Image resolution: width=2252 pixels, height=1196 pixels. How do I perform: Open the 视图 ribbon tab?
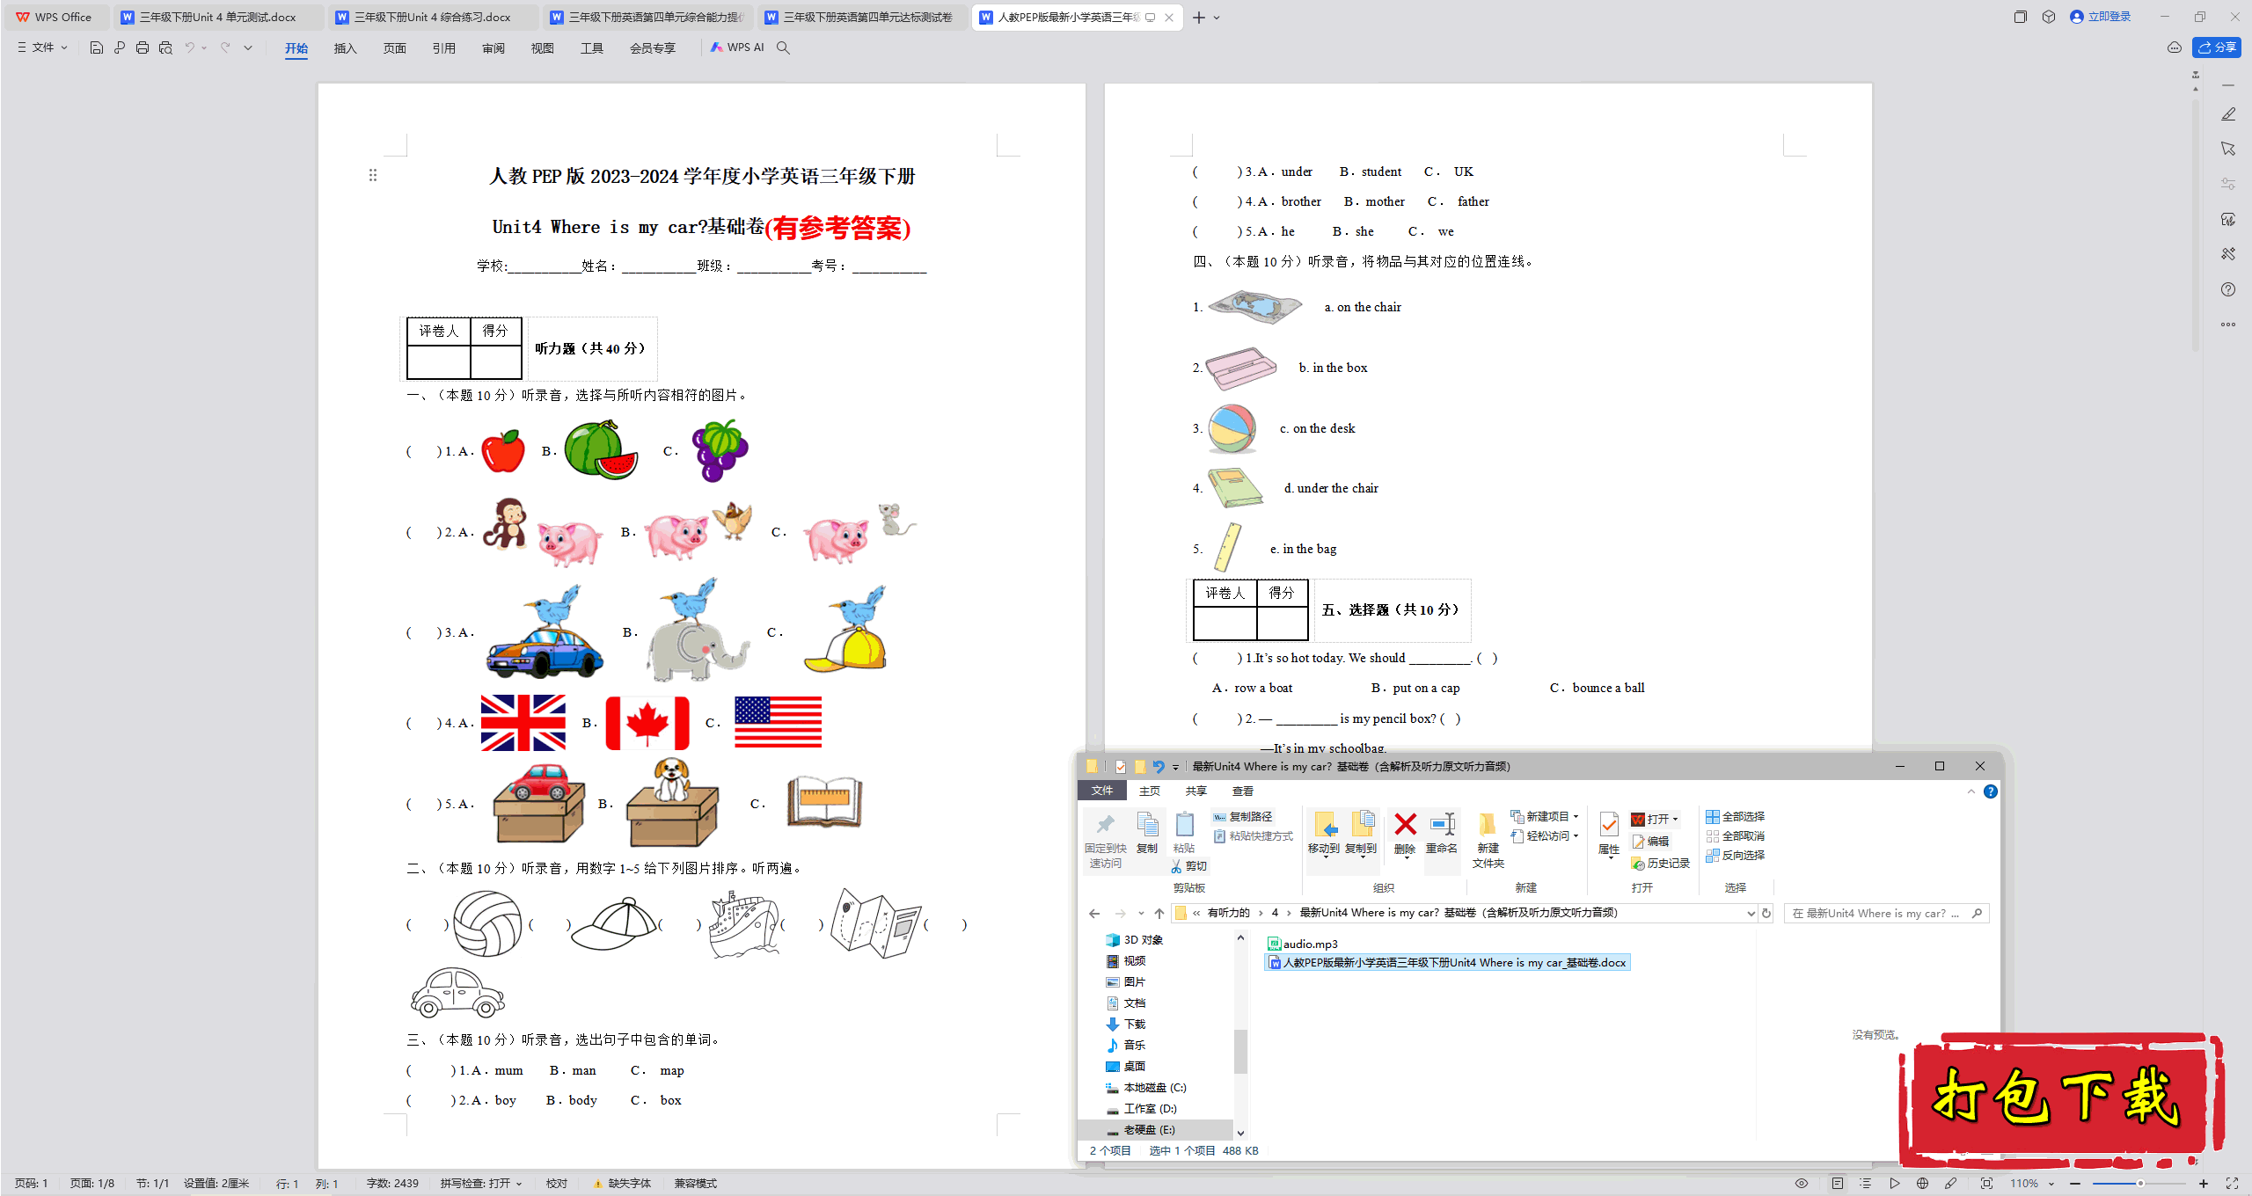point(543,48)
